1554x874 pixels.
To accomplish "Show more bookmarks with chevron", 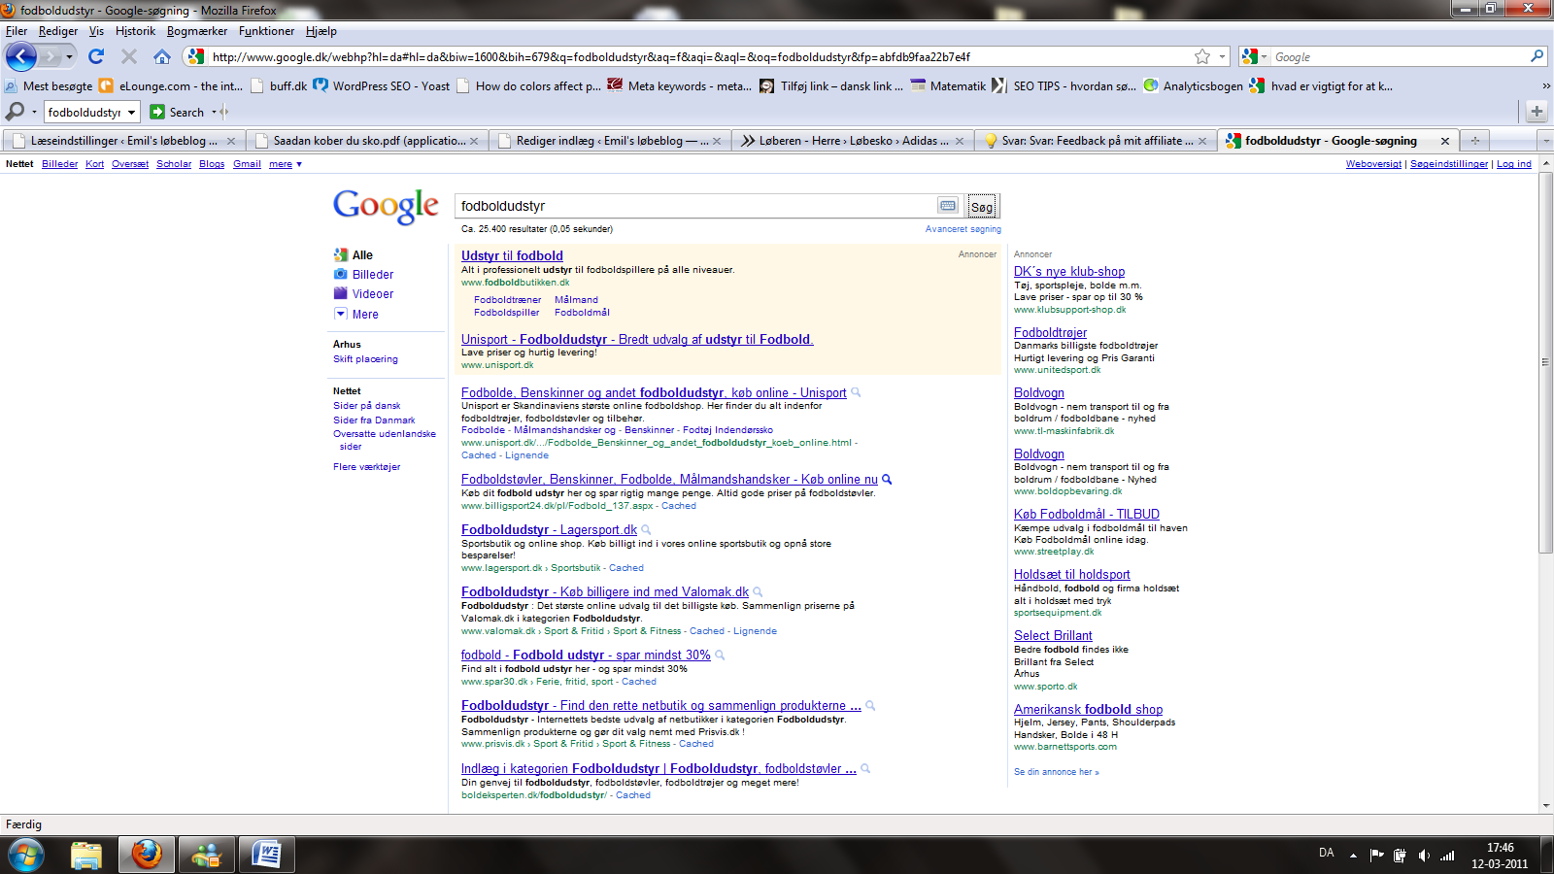I will pos(1545,85).
